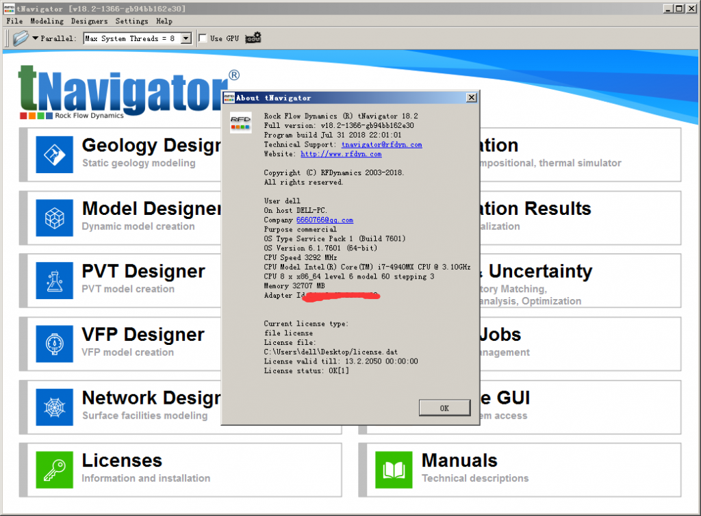The height and width of the screenshot is (516, 701).
Task: Click the tNavigator title bar app icon
Action: 8,8
